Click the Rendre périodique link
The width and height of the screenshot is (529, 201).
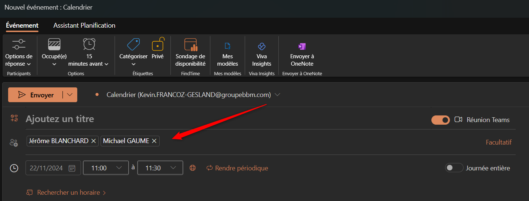(237, 168)
